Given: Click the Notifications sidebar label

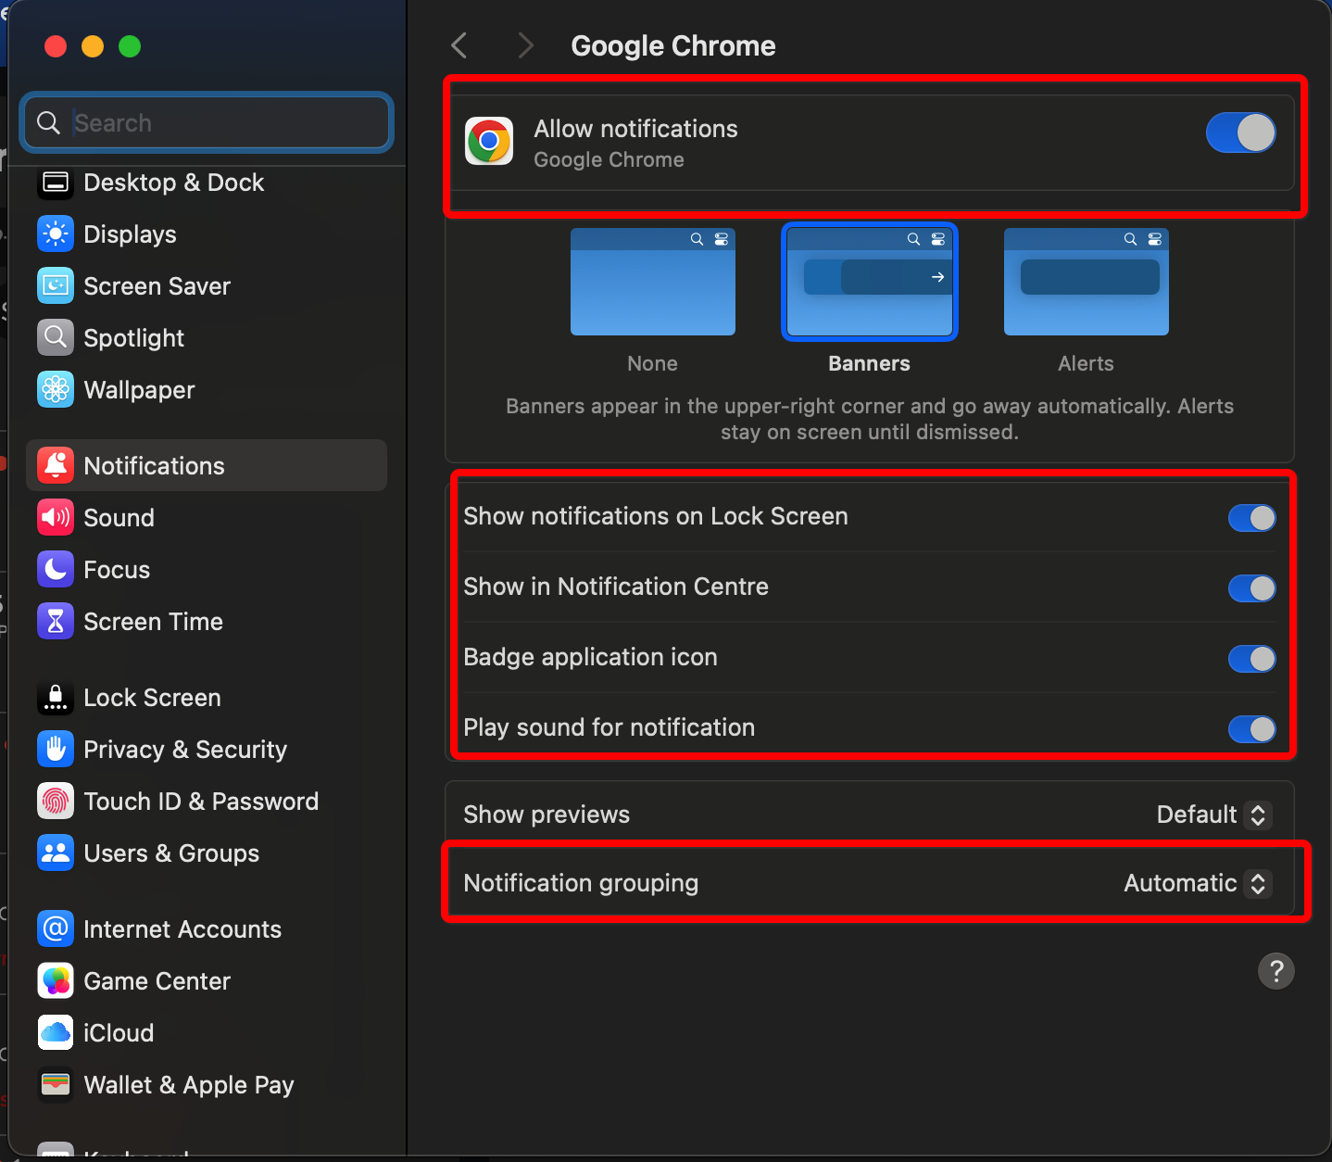Looking at the screenshot, I should tap(154, 466).
